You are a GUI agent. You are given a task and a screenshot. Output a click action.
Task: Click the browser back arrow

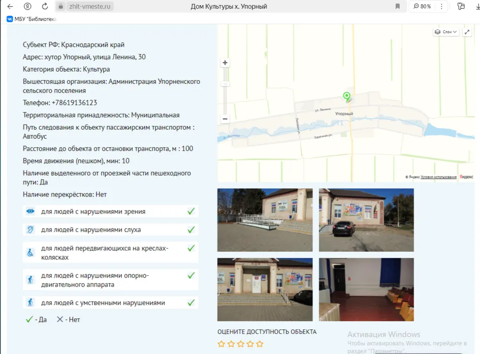[10, 7]
